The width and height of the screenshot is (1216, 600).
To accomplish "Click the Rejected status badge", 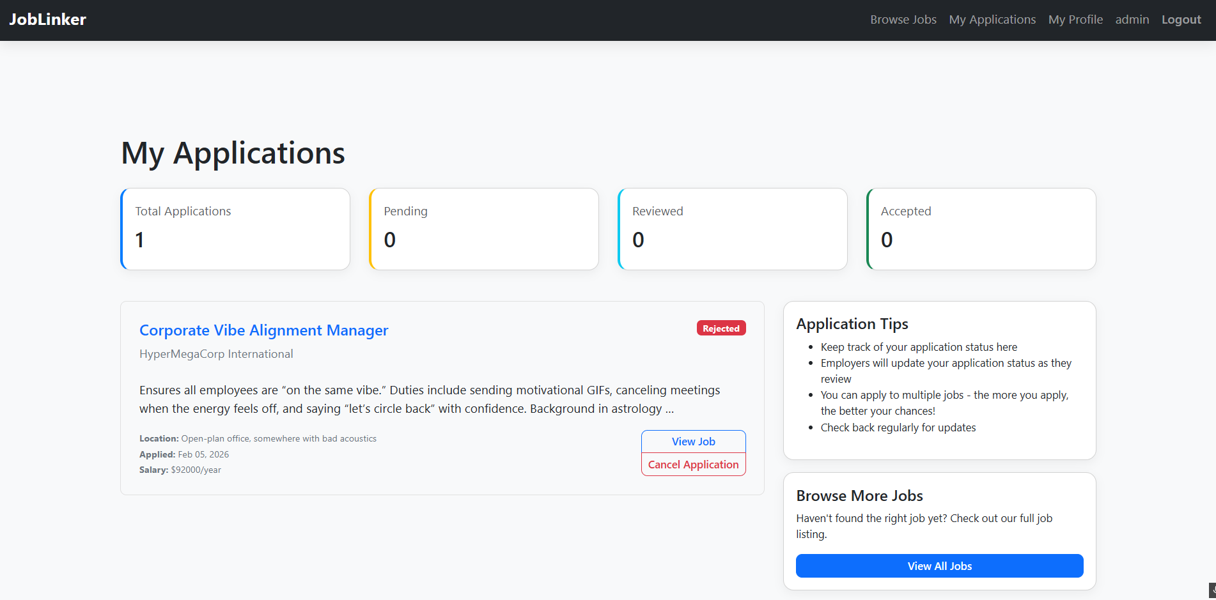I will tap(721, 328).
